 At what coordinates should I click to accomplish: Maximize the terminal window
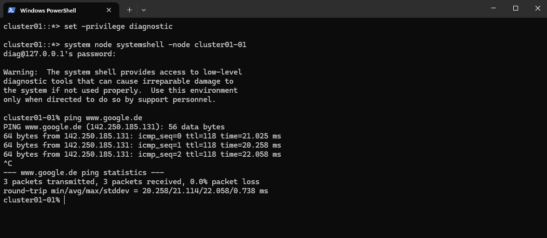tap(515, 8)
